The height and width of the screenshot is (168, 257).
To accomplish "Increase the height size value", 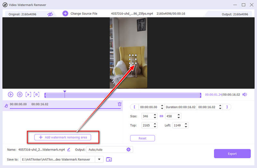I will click(x=179, y=115).
